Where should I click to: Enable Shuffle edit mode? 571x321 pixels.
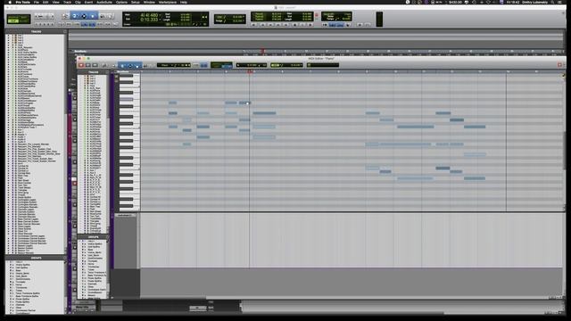13,17
